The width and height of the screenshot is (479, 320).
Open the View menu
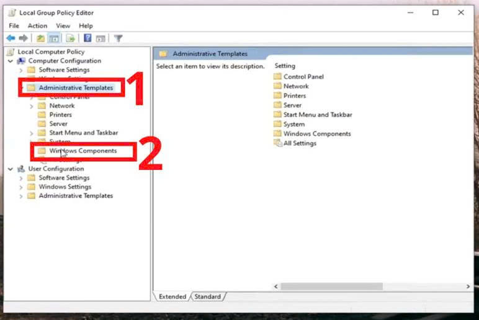(63, 26)
